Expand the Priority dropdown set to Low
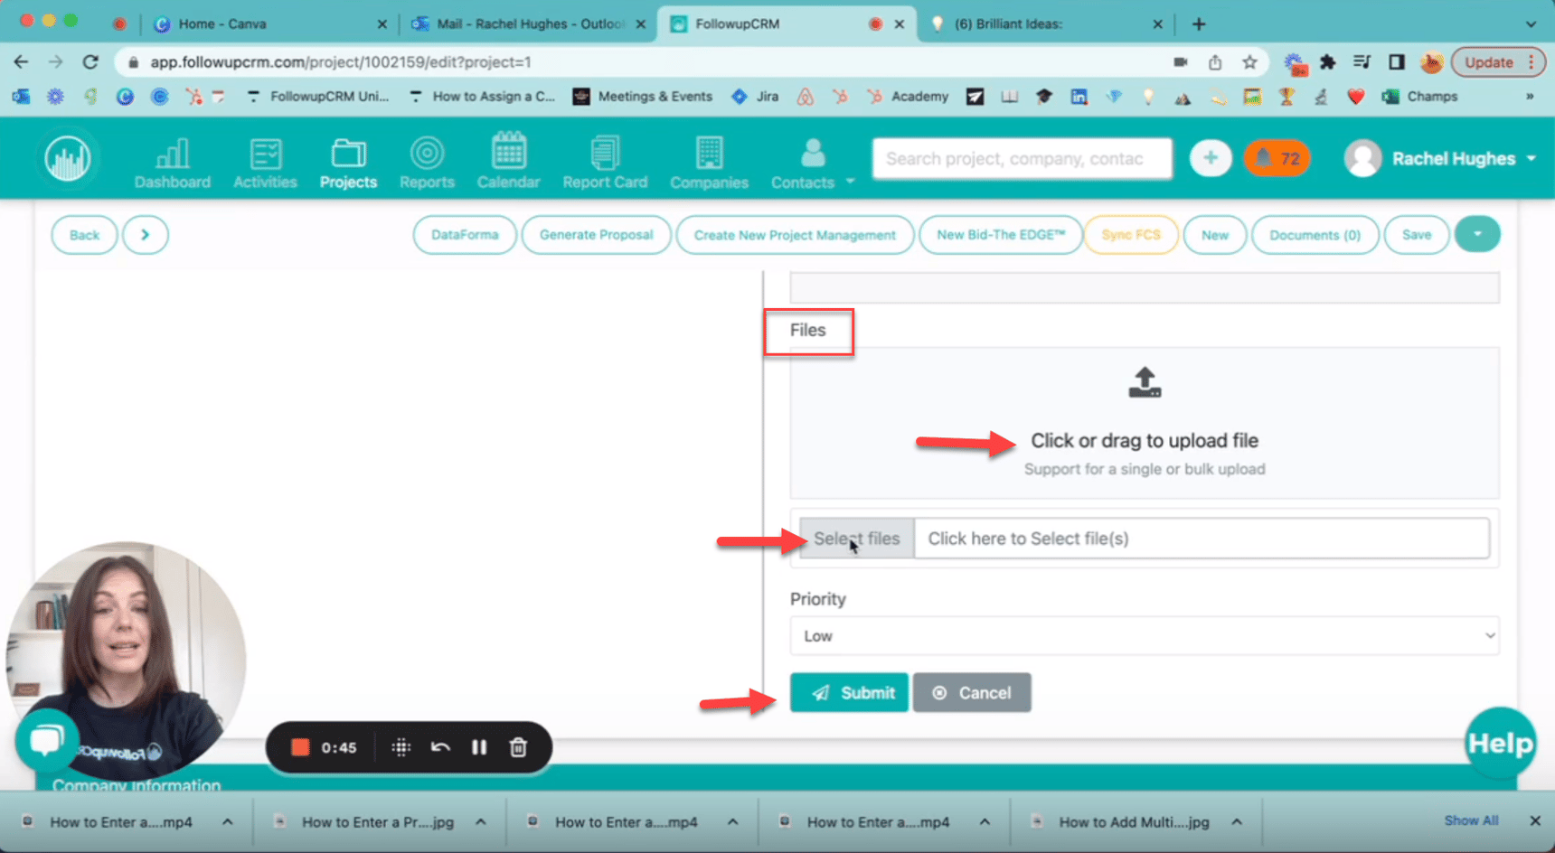The height and width of the screenshot is (853, 1555). [1144, 636]
